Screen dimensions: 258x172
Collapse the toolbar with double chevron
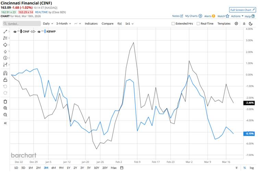(244, 24)
